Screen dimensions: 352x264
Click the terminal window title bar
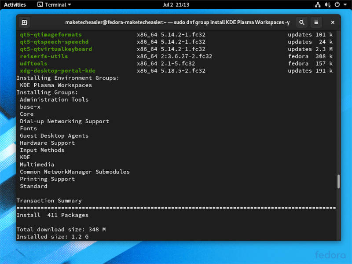tap(176, 22)
